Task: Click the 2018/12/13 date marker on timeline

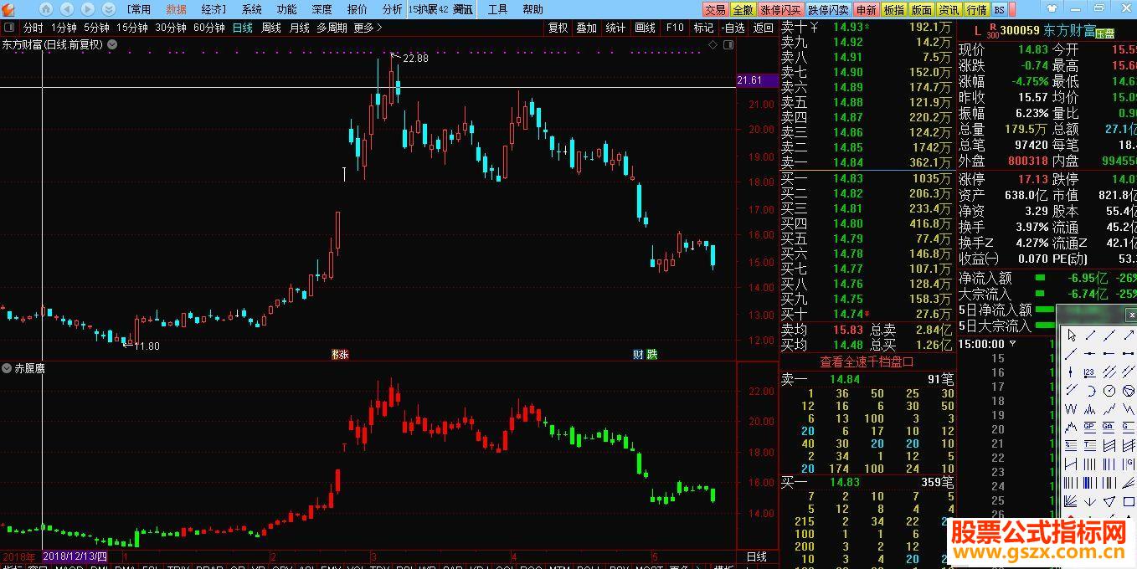Action: [x=75, y=556]
